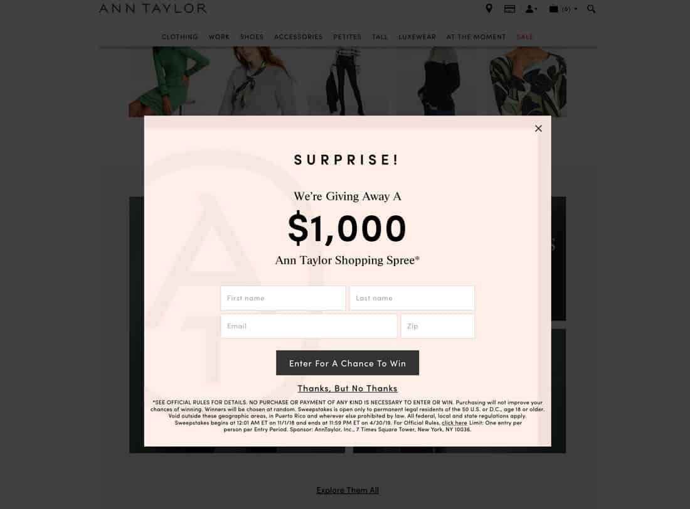Click the Thanks, But No Thanks link

[x=348, y=388]
